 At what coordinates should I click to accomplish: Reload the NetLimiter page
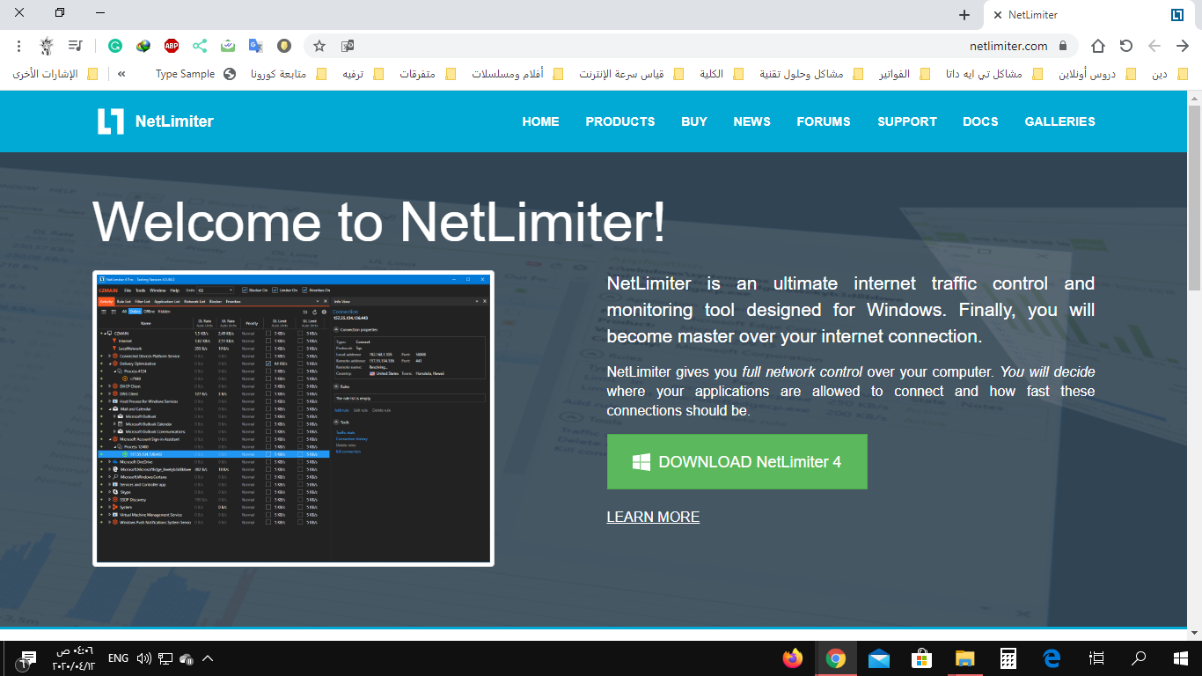coord(1126,46)
